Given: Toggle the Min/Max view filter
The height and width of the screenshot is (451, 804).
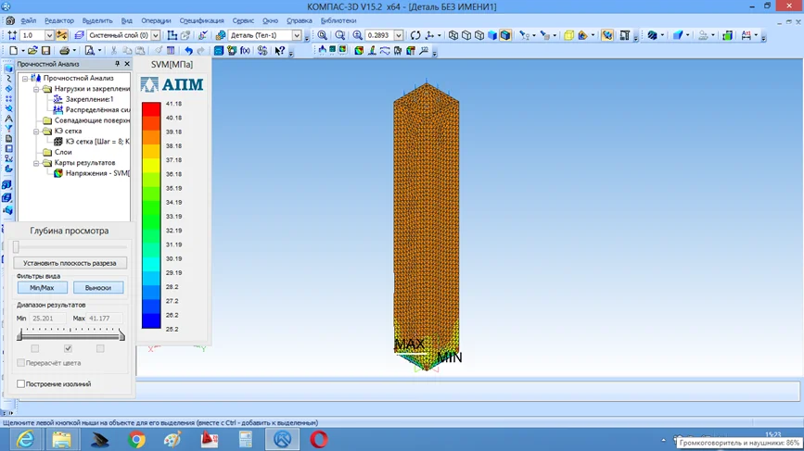Looking at the screenshot, I should 42,288.
